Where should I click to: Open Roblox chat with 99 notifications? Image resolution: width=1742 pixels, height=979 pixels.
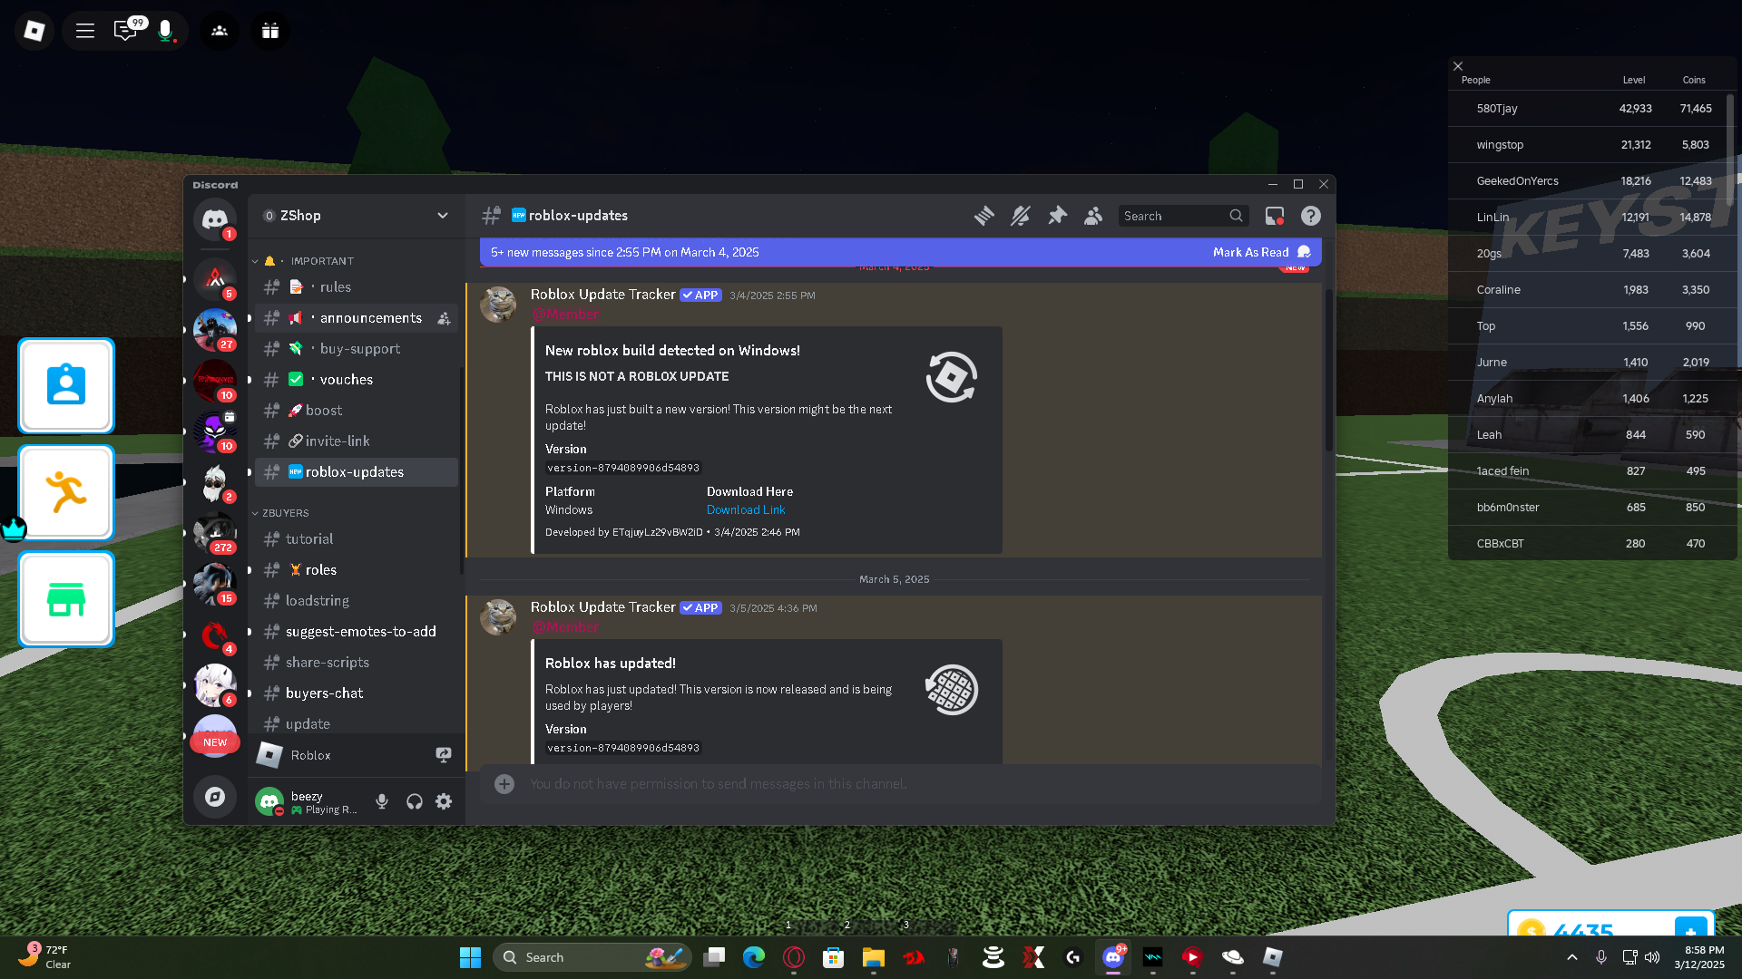pyautogui.click(x=125, y=31)
